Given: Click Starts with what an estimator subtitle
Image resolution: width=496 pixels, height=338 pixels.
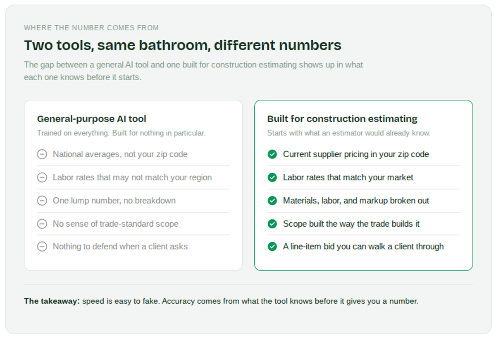Looking at the screenshot, I should 349,133.
